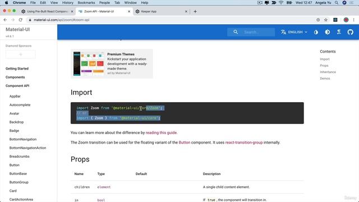Click the Material-UI logo title
The image size is (359, 202).
tap(17, 29)
